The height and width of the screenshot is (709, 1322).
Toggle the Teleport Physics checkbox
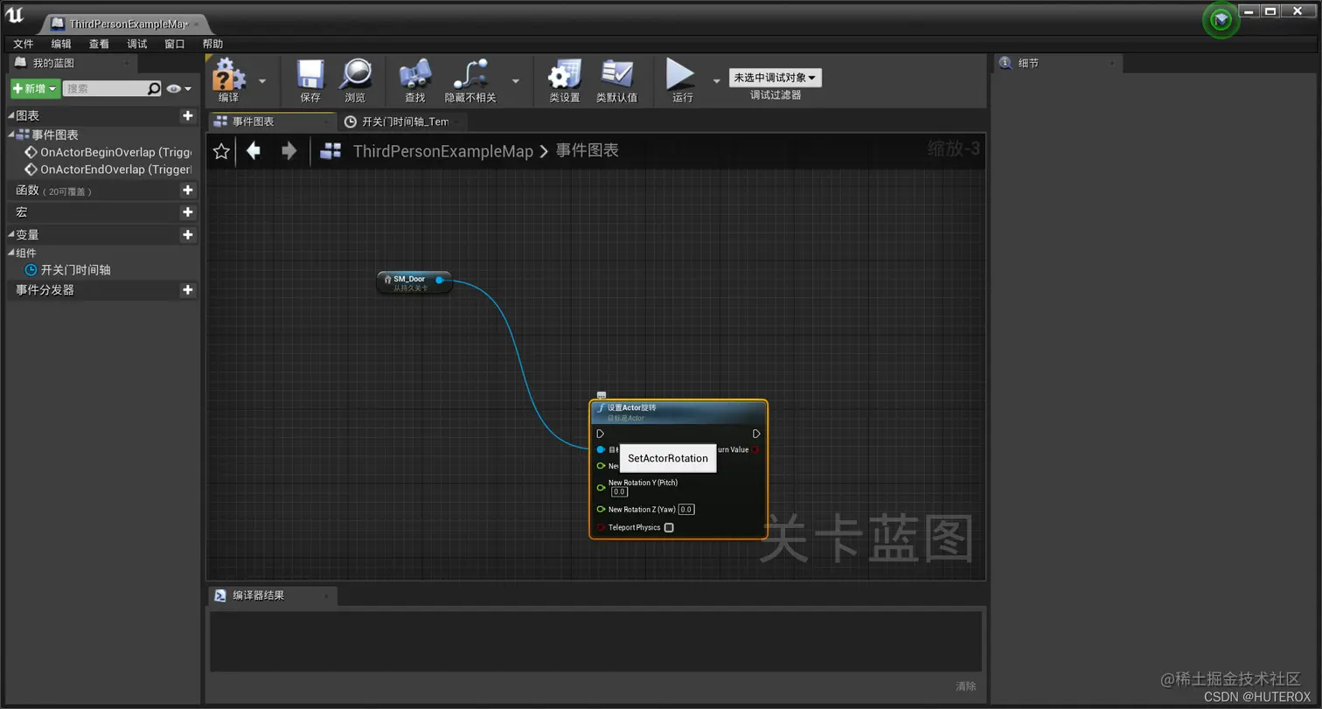point(669,527)
